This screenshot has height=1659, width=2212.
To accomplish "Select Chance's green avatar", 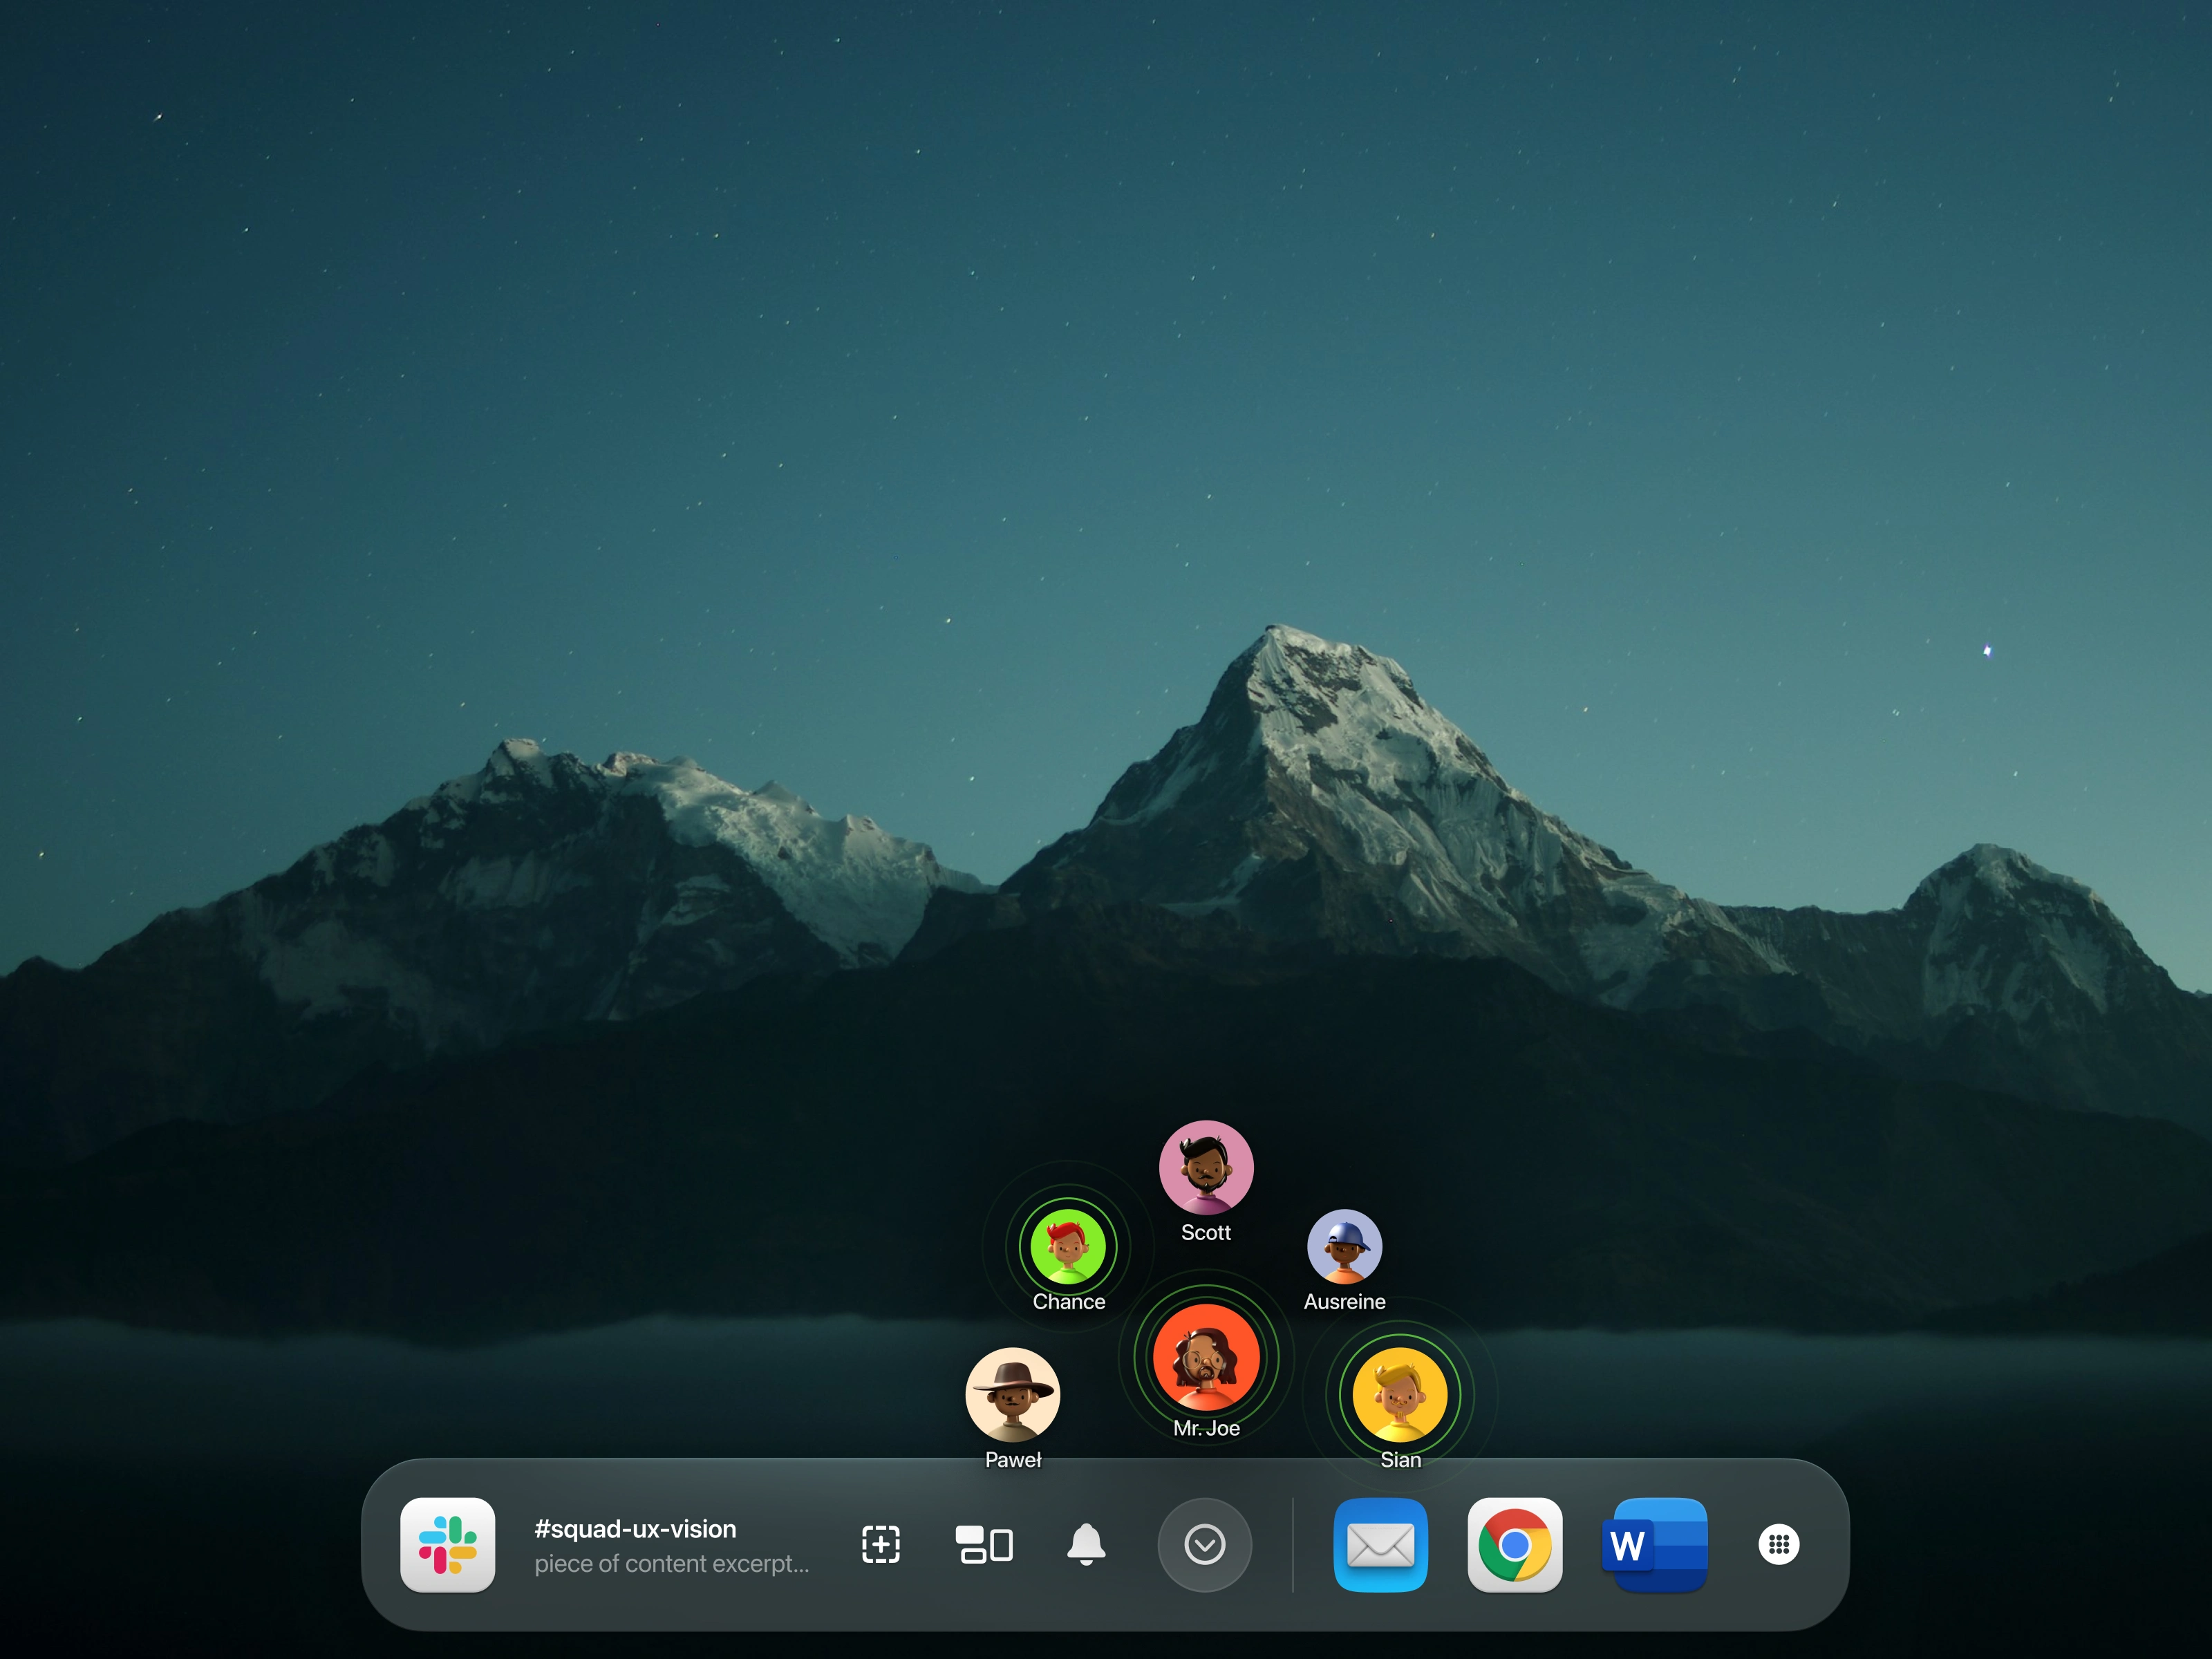I will pos(1068,1246).
